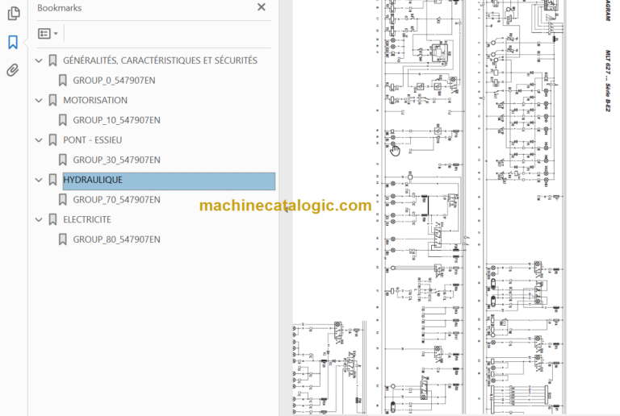Open the bookmark options dropdown menu

48,34
